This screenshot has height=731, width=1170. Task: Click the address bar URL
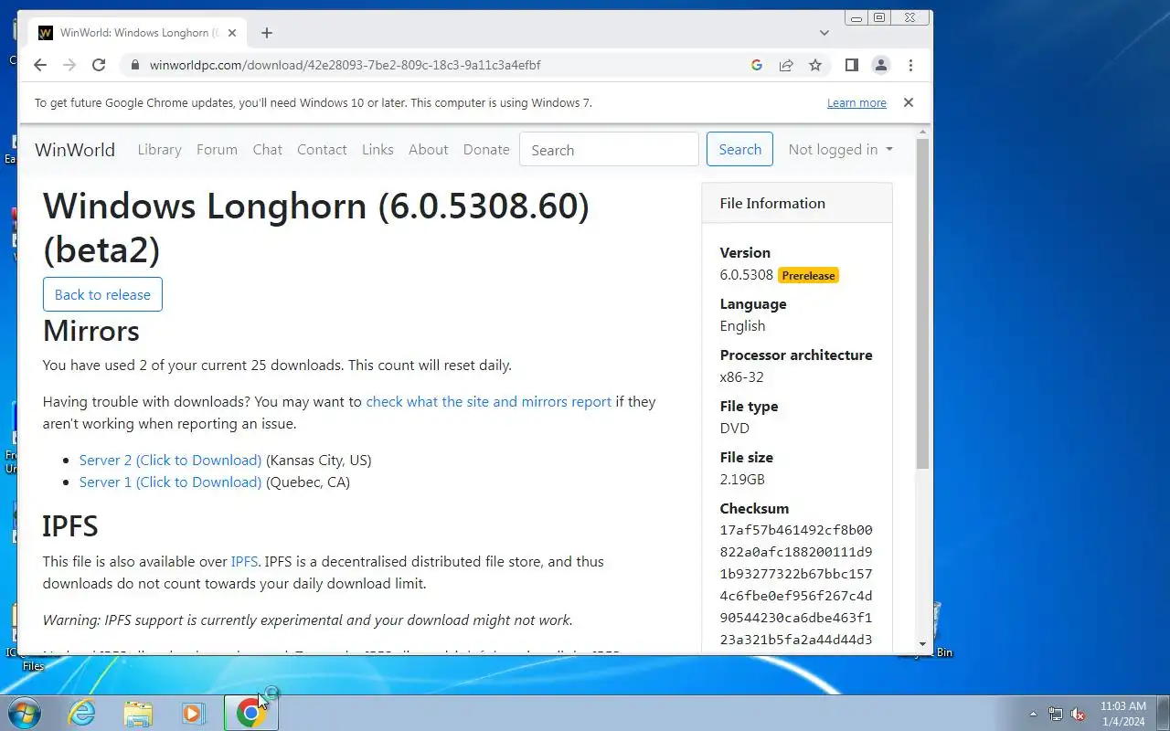coord(346,65)
